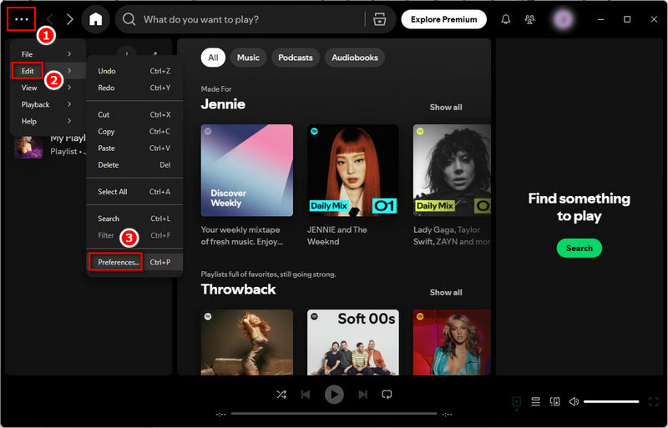668x428 pixels.
Task: Open Daily Mix 01 JENNIE cover
Action: pos(353,170)
